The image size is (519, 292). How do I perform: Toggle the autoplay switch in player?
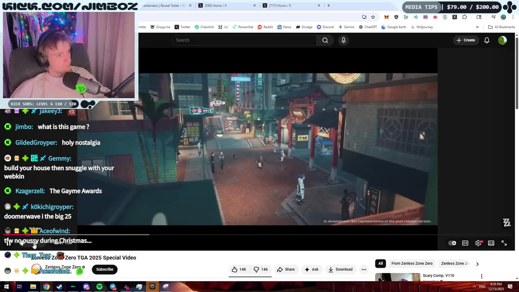452,243
